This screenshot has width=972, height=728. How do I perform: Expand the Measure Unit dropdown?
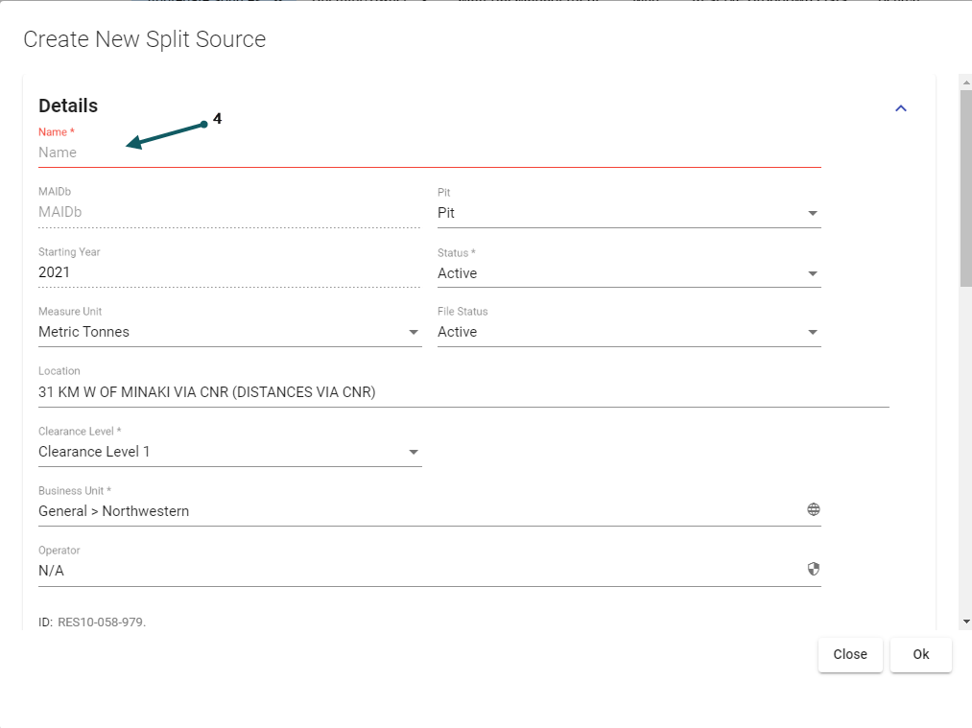(x=228, y=332)
